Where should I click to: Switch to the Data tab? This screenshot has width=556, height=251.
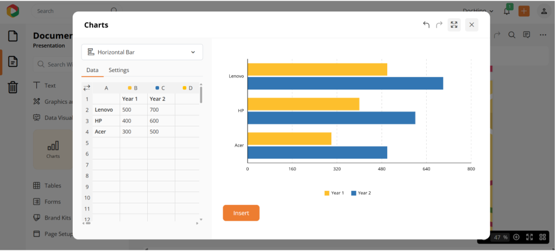(x=92, y=70)
